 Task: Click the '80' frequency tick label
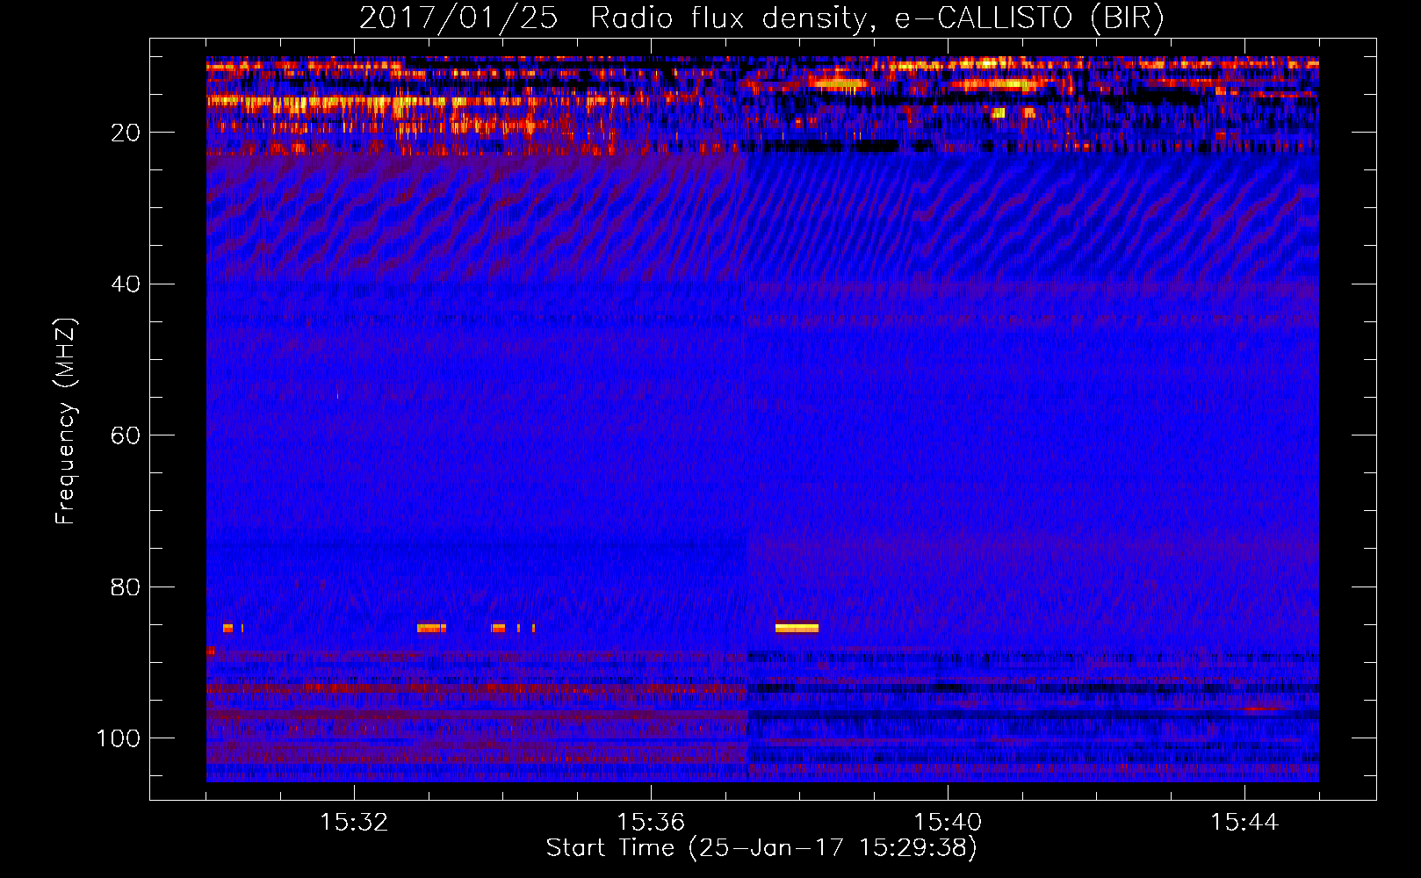coord(126,587)
